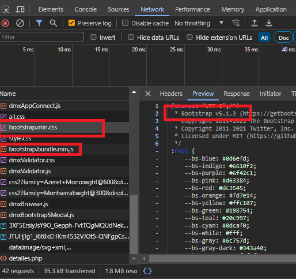Click line number 4 in preview
The image size is (296, 279).
coord(157,128)
